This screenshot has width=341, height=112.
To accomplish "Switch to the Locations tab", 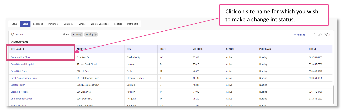I will click(x=38, y=24).
